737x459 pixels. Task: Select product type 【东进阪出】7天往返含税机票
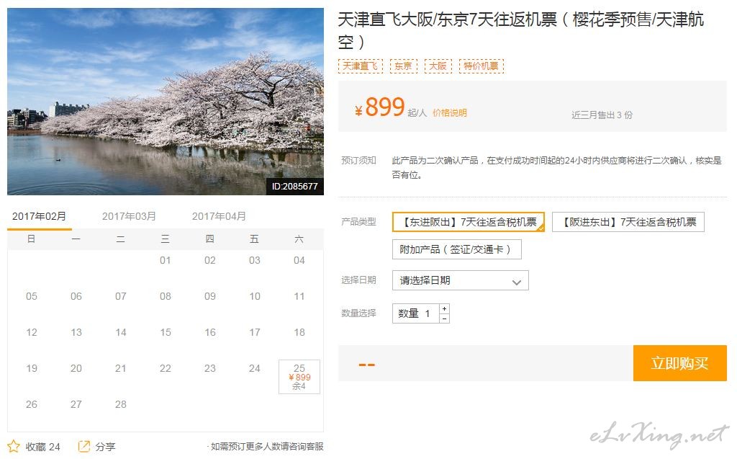pyautogui.click(x=469, y=222)
